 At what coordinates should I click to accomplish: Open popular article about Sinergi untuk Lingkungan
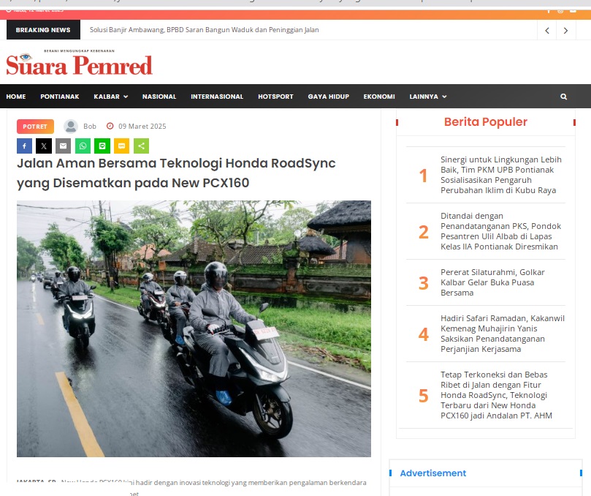pyautogui.click(x=501, y=175)
